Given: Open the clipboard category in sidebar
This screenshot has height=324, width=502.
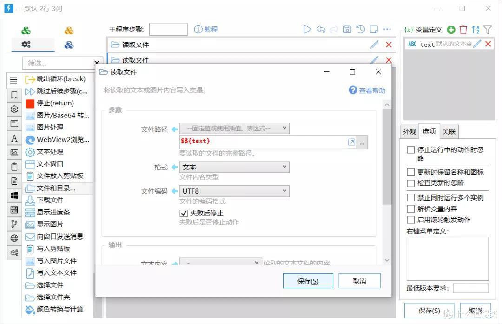Looking at the screenshot, I should [x=14, y=167].
